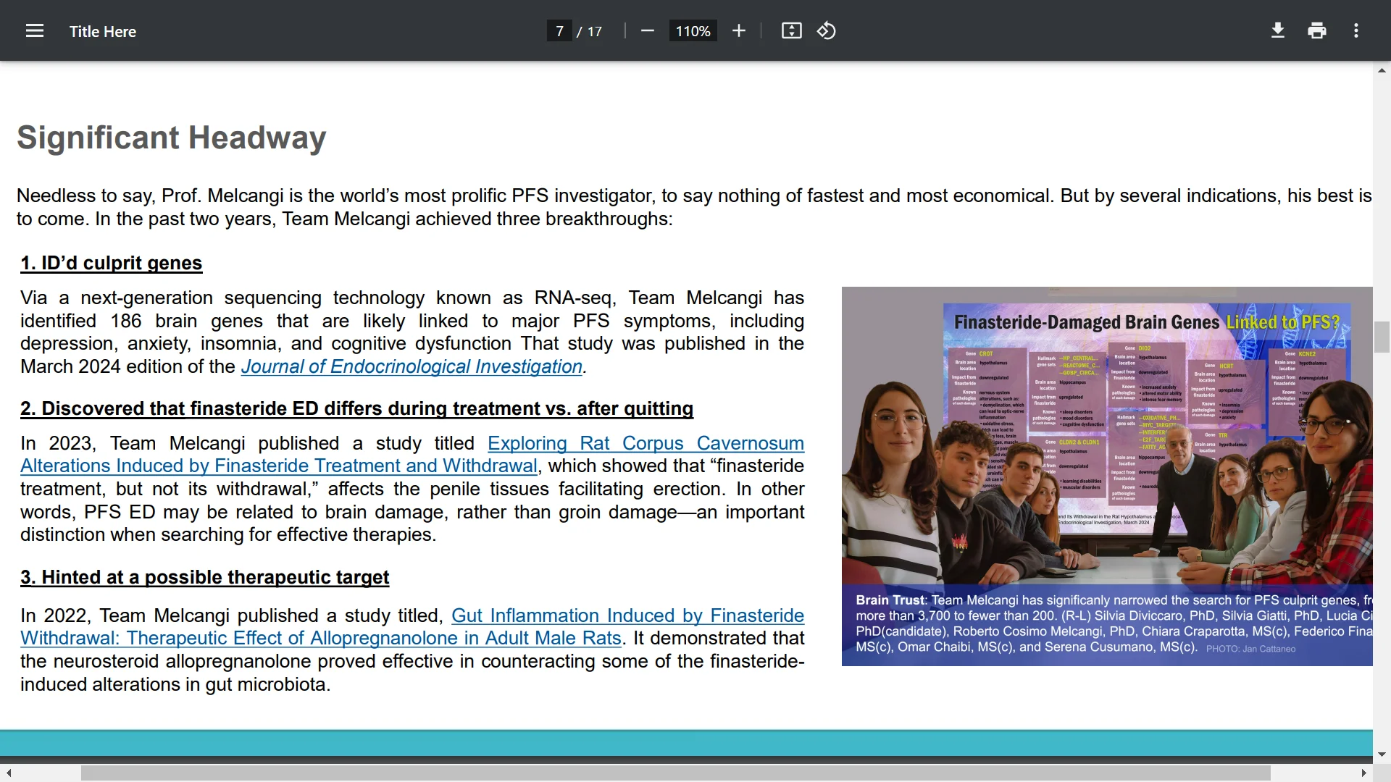Click the scroll right arrow
1391x782 pixels.
tap(1363, 773)
